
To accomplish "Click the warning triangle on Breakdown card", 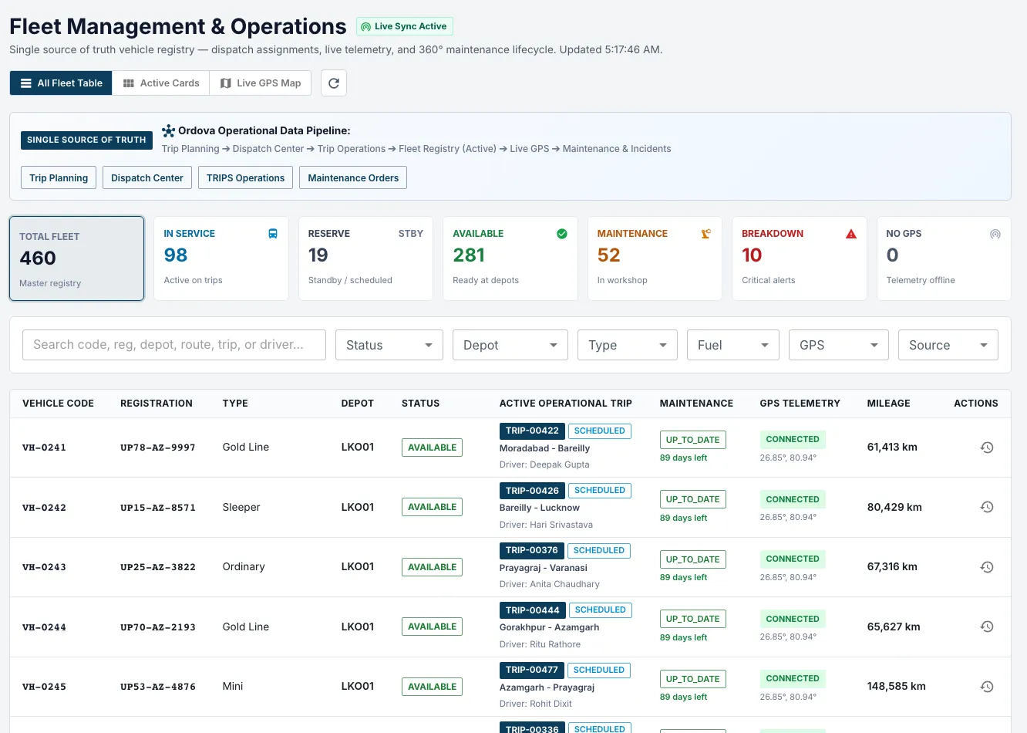I will [x=851, y=234].
